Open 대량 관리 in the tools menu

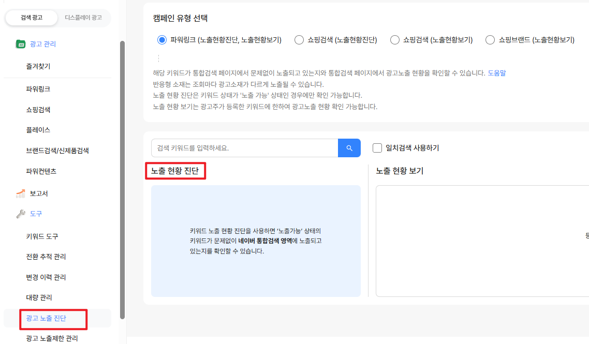pos(39,297)
